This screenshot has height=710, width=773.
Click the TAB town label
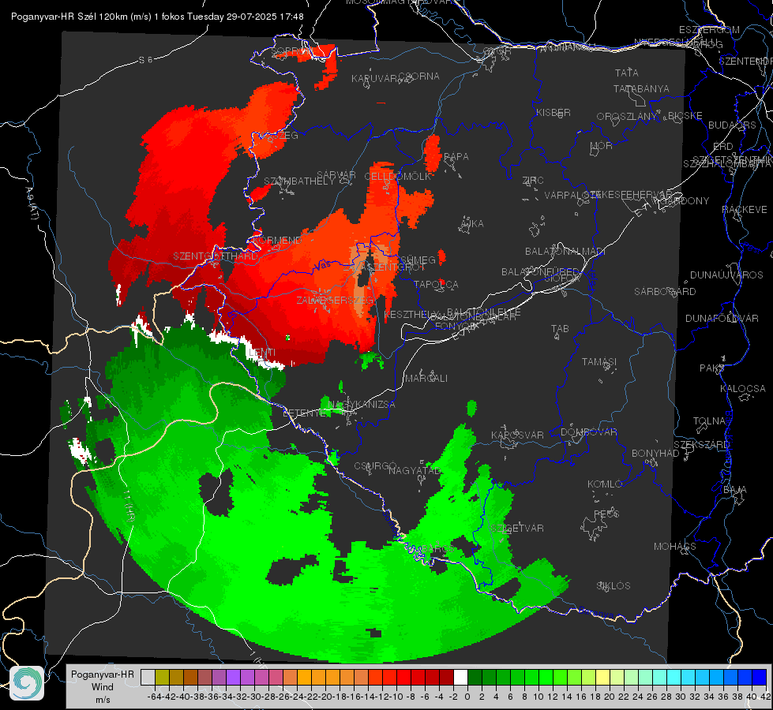[x=560, y=329]
